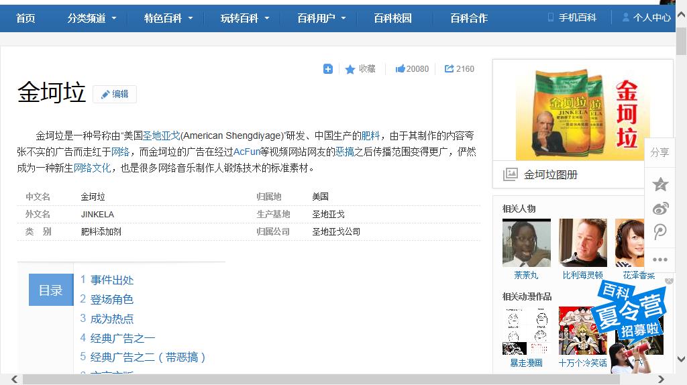This screenshot has height=385, width=687.
Task: Click the 十万个冷笑话 name link
Action: pyautogui.click(x=583, y=363)
